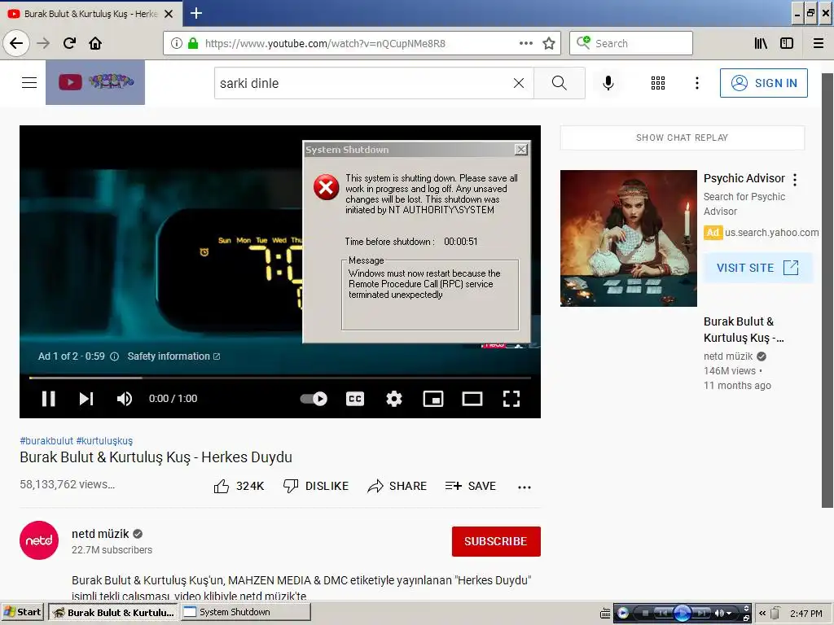
Task: Subscribe to netd müzik
Action: pos(496,541)
